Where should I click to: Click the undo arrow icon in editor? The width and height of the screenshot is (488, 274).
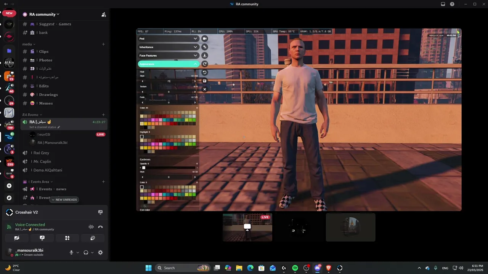205,72
